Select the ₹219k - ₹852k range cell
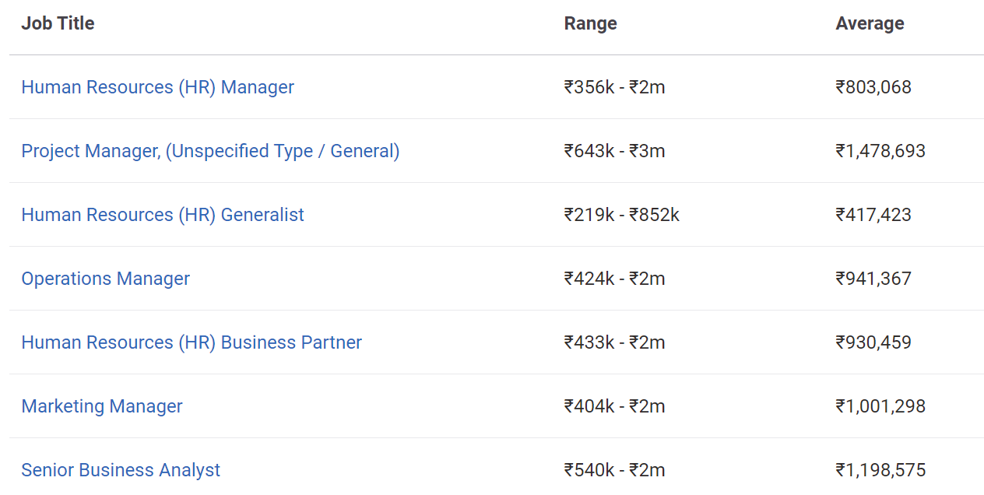This screenshot has width=984, height=495. pyautogui.click(x=621, y=215)
